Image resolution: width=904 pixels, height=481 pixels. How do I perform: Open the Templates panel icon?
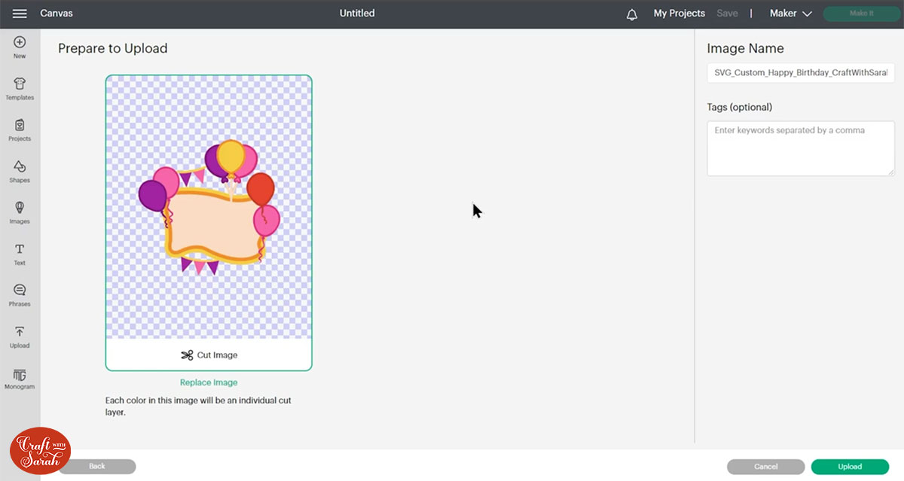(x=20, y=87)
